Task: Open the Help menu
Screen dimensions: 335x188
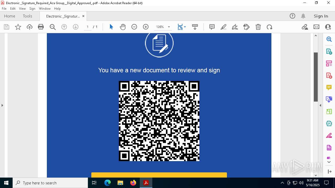Action: point(57,8)
